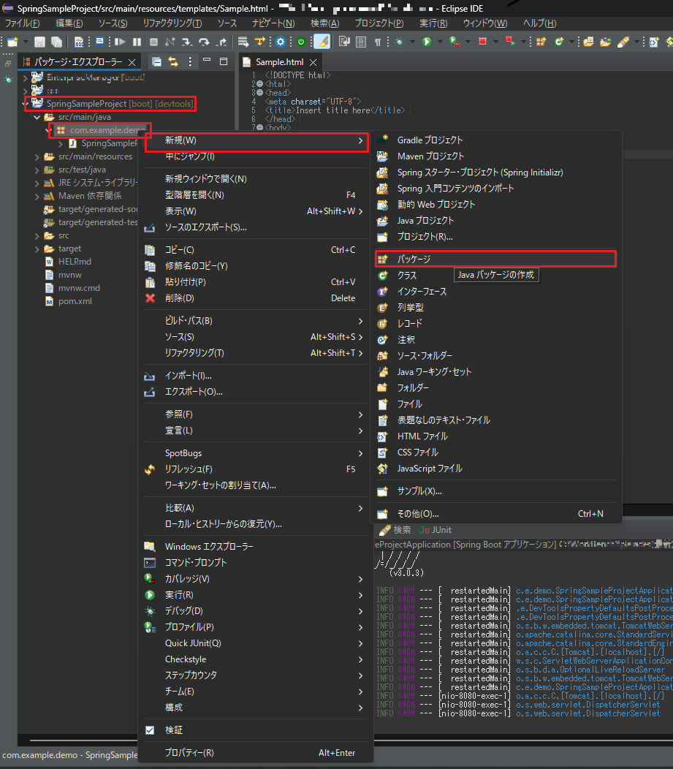Expand the src/main/resources folder node

point(37,157)
